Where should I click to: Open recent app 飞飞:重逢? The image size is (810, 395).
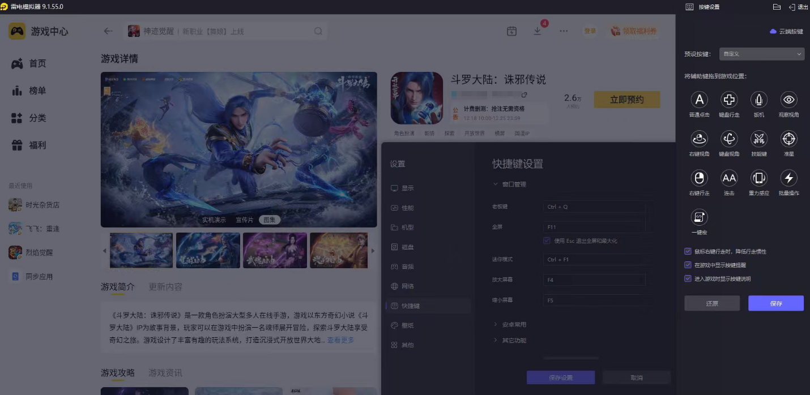tap(34, 229)
